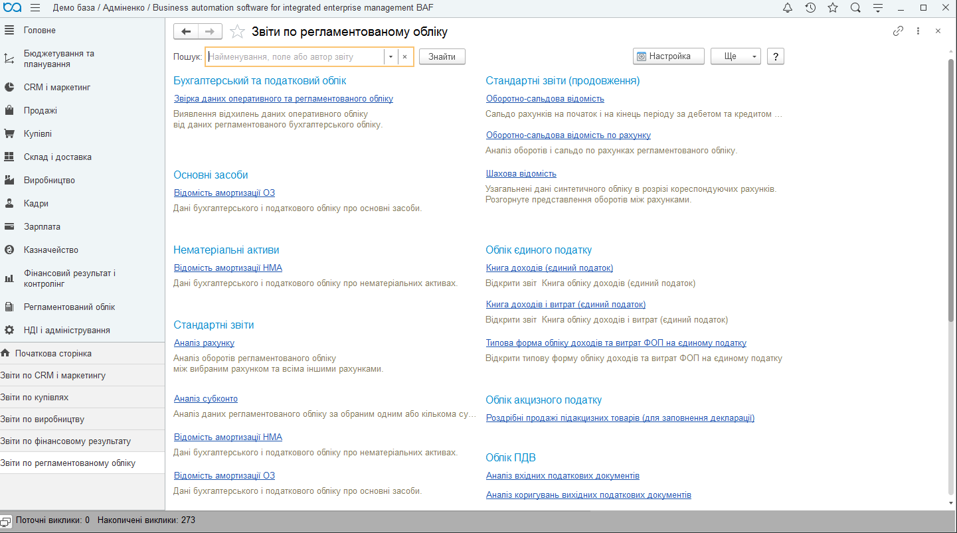Open Аналіз коригувань вихідних податкових документів
957x533 pixels.
(x=588, y=495)
